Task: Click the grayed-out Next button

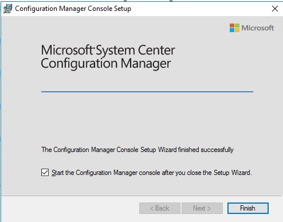Action: pyautogui.click(x=202, y=208)
